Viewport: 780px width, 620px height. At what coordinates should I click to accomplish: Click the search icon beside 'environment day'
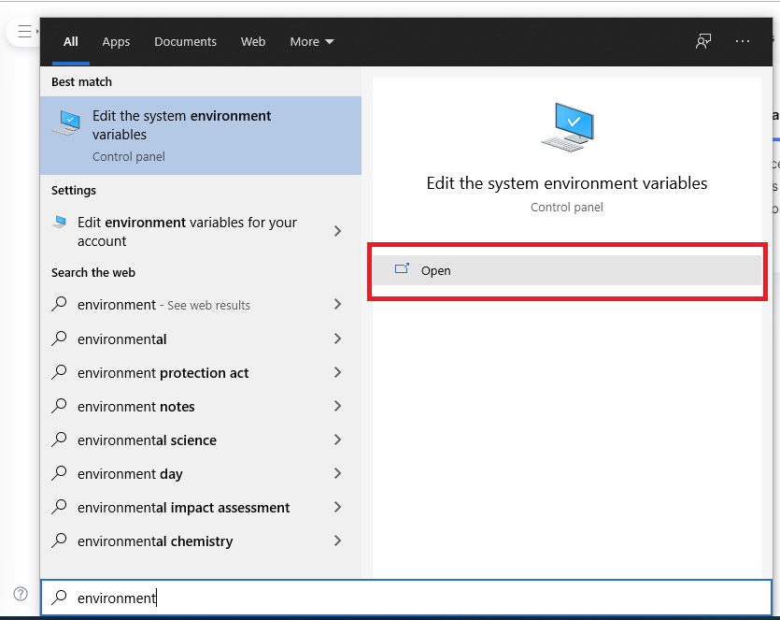point(59,473)
